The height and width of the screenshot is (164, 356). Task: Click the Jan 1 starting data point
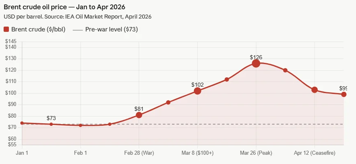pyautogui.click(x=22, y=123)
